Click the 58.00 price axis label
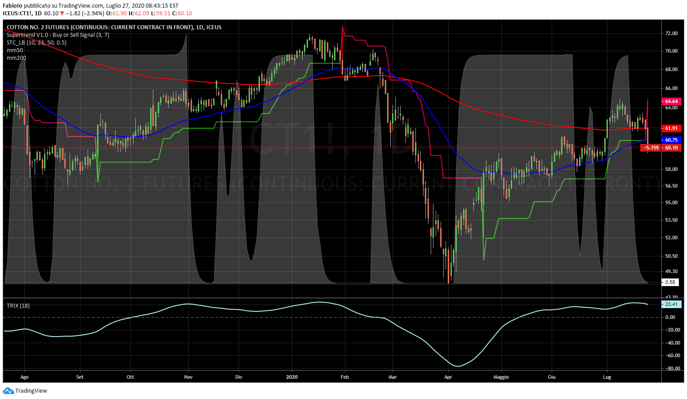This screenshot has height=399, width=687. pos(671,169)
